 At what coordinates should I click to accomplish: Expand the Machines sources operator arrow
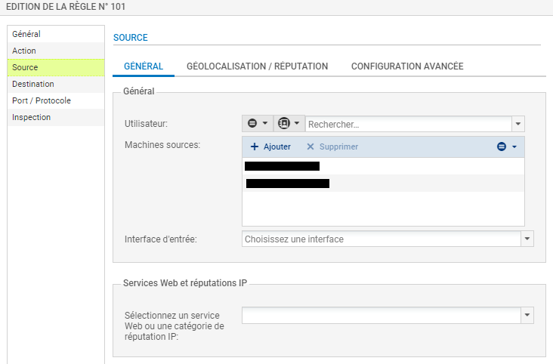click(514, 147)
